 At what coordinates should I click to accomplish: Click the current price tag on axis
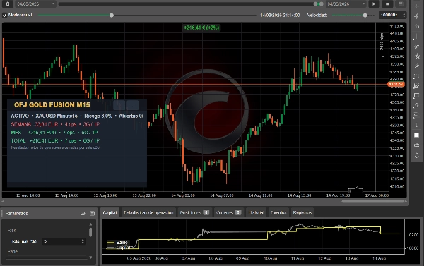point(396,84)
